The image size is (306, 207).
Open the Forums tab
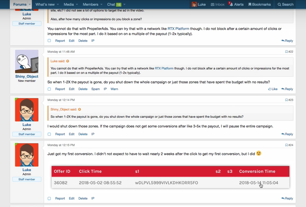(20, 4)
